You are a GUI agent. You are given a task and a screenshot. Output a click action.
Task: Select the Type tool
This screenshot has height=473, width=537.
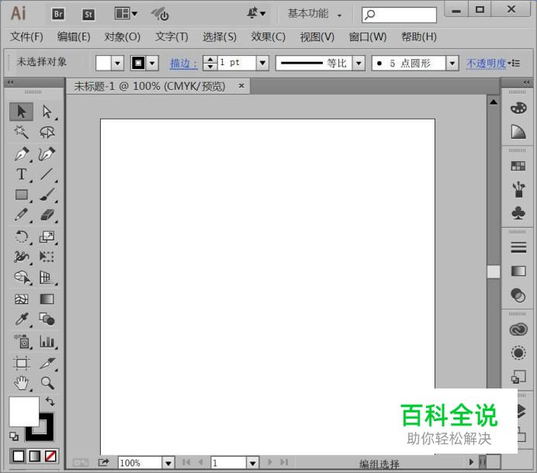[x=21, y=174]
